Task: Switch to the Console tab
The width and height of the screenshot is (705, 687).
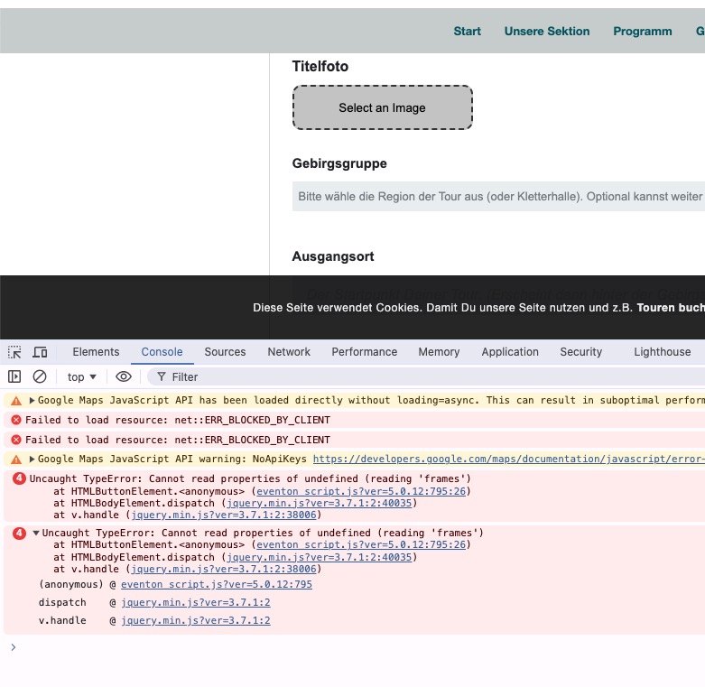Action: (162, 352)
